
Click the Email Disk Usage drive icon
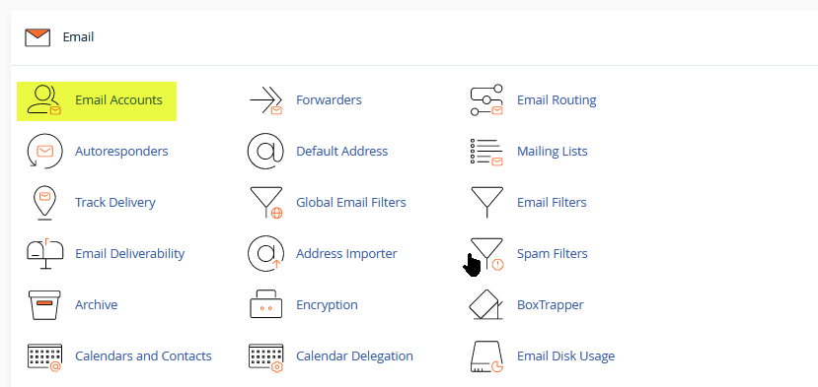(x=486, y=356)
